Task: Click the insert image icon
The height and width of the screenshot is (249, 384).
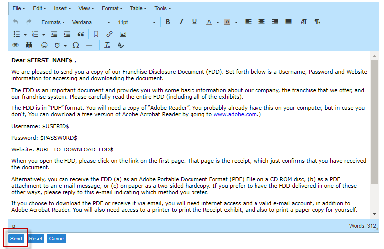Action: point(123,34)
